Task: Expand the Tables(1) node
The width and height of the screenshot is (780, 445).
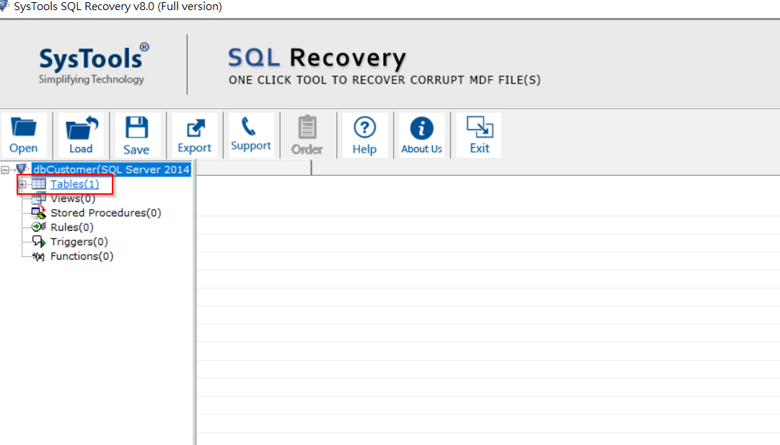Action: pyautogui.click(x=22, y=185)
